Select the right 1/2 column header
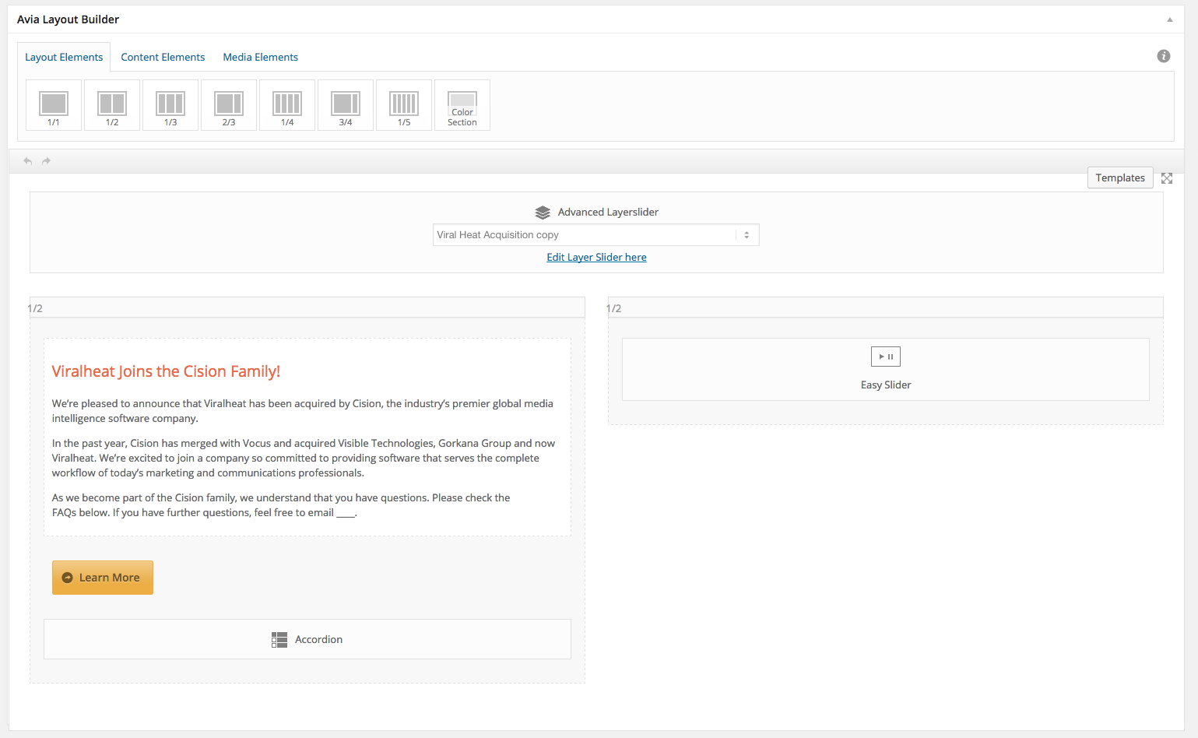This screenshot has height=738, width=1198. 886,307
